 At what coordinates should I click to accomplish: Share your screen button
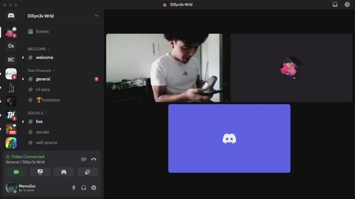[40, 172]
